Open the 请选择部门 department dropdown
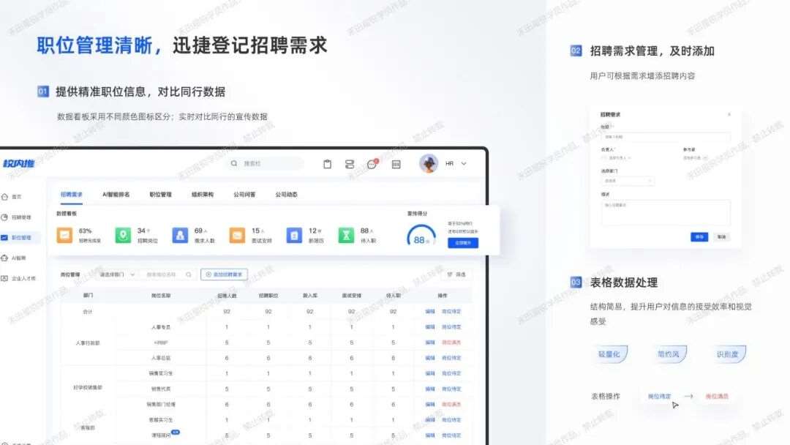The height and width of the screenshot is (445, 790). pyautogui.click(x=117, y=274)
